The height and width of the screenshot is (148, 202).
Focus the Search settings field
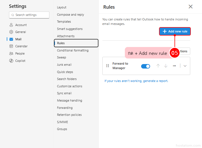29,15
